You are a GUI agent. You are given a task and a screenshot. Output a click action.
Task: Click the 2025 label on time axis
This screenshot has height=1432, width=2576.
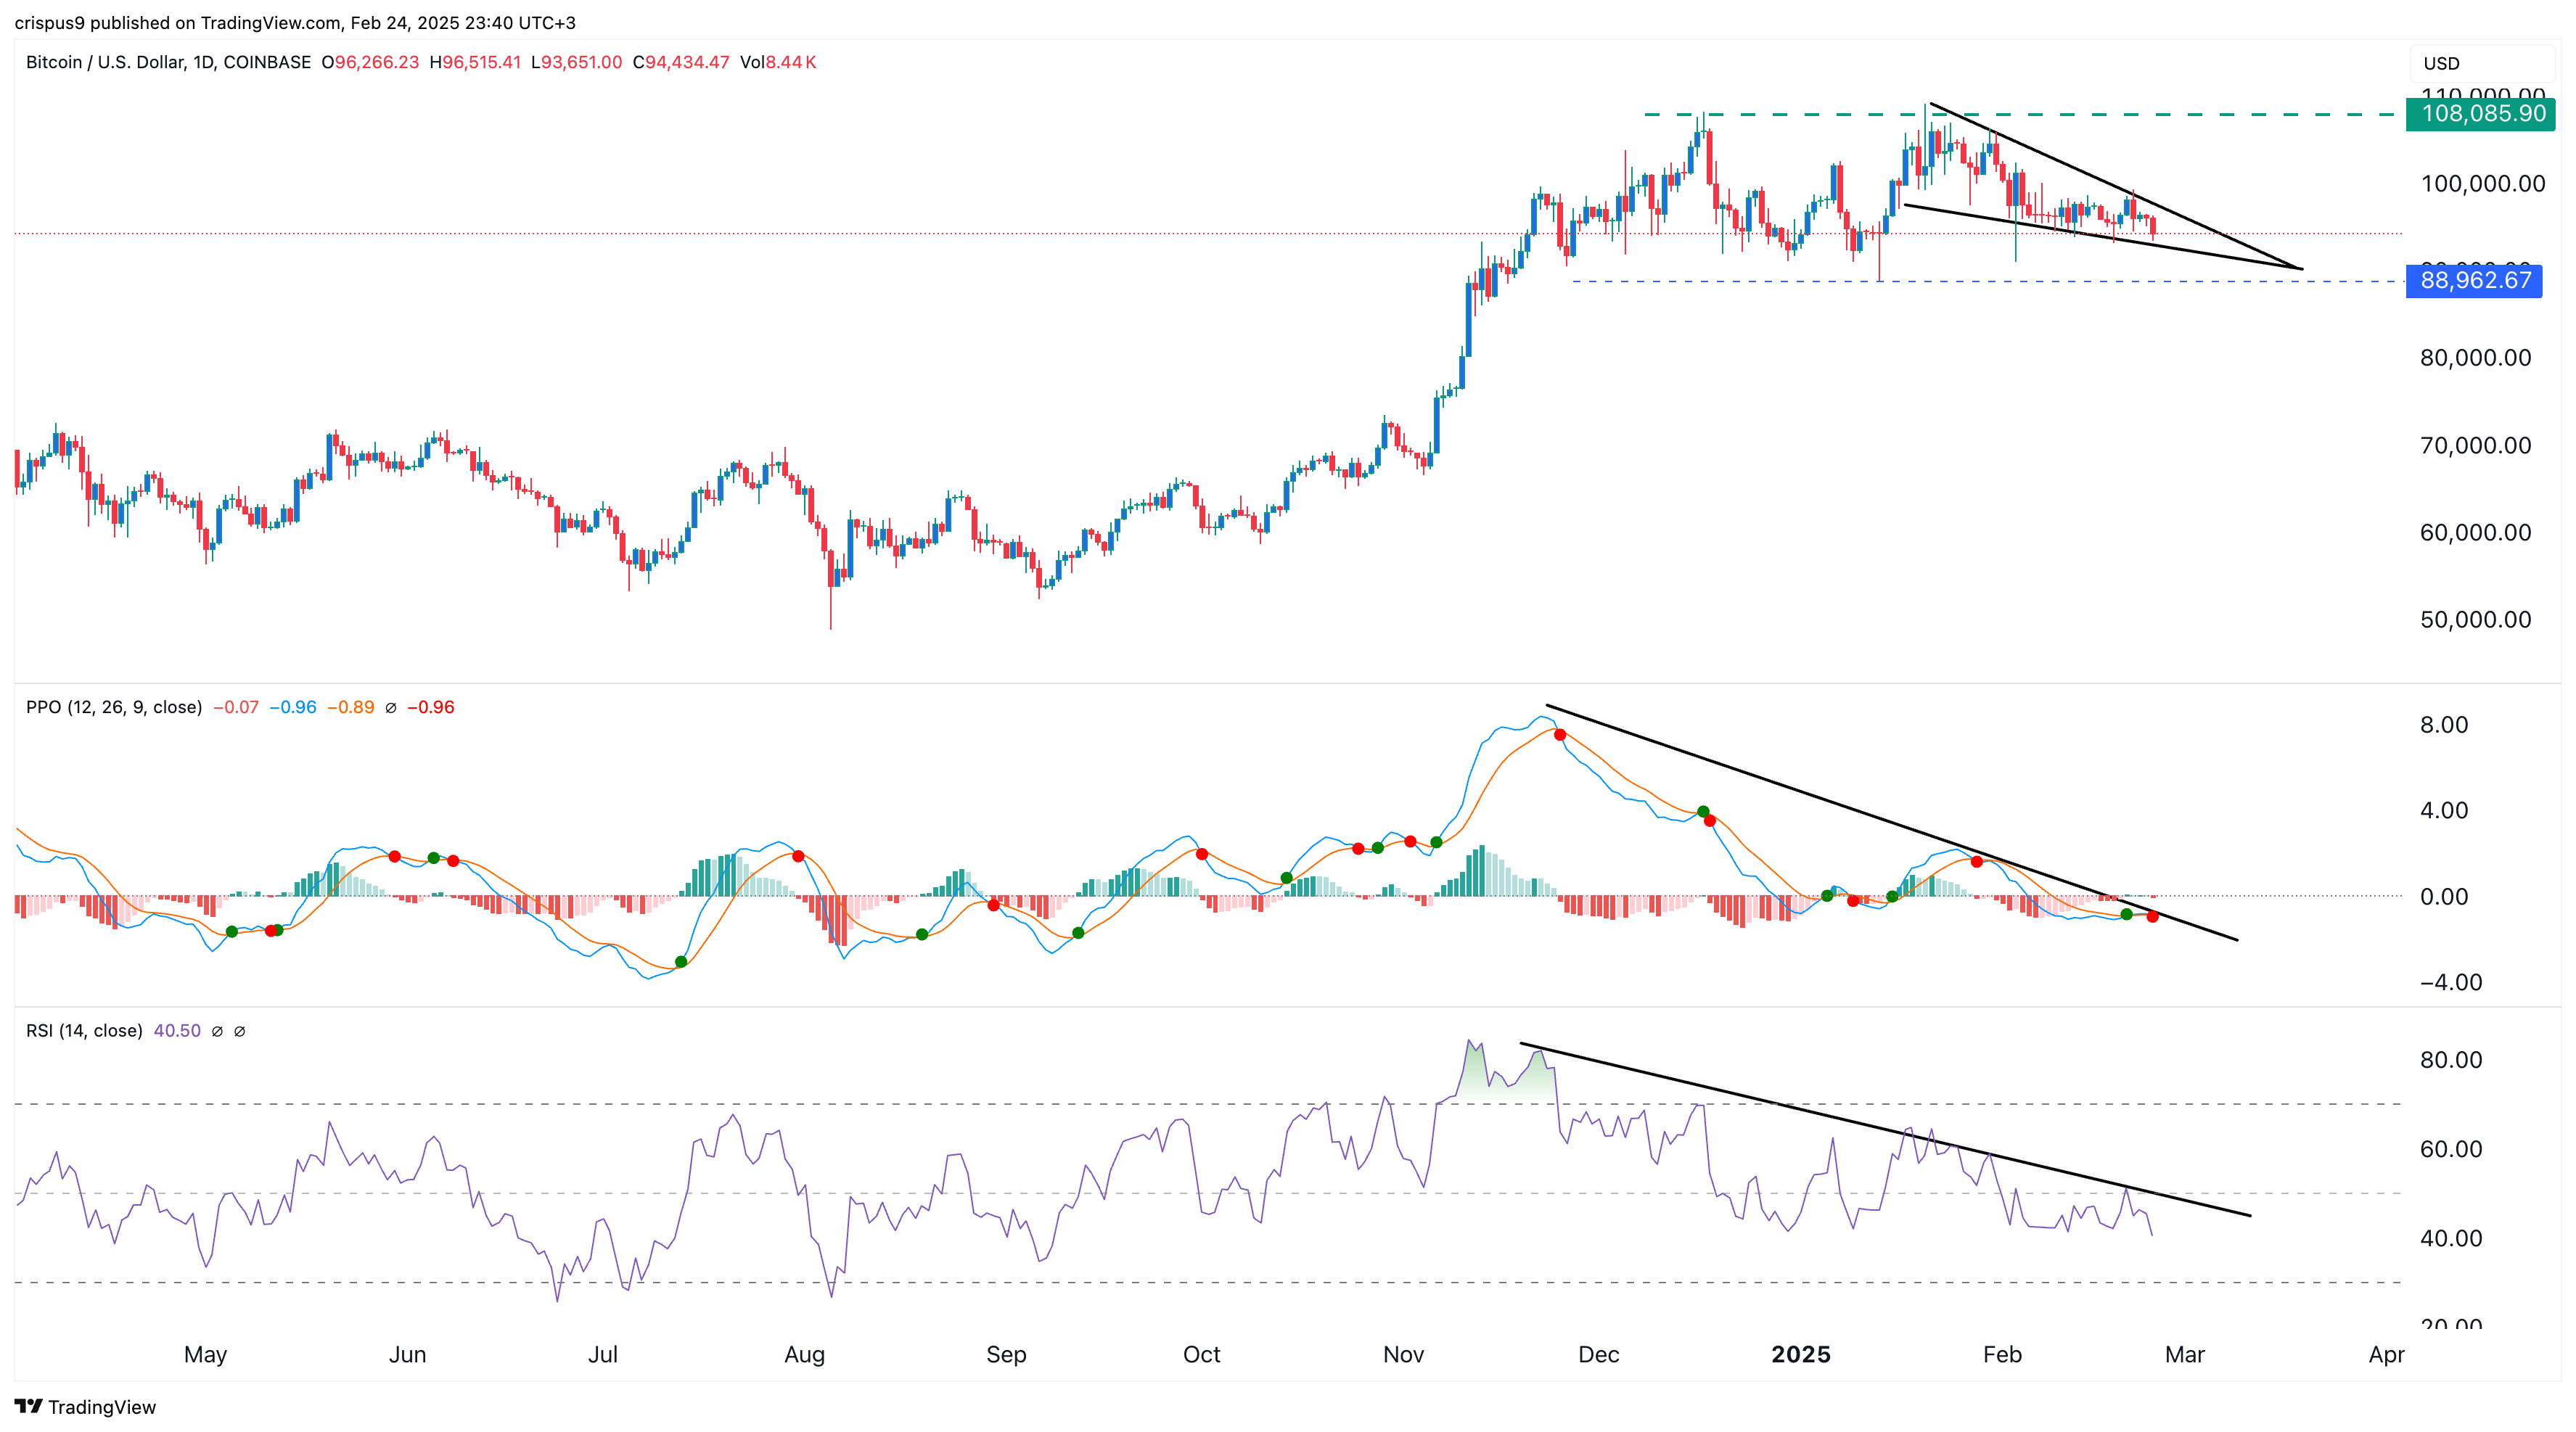pyautogui.click(x=1800, y=1354)
